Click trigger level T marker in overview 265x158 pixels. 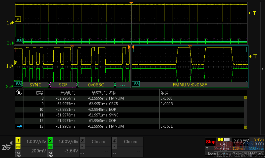[x=252, y=13]
